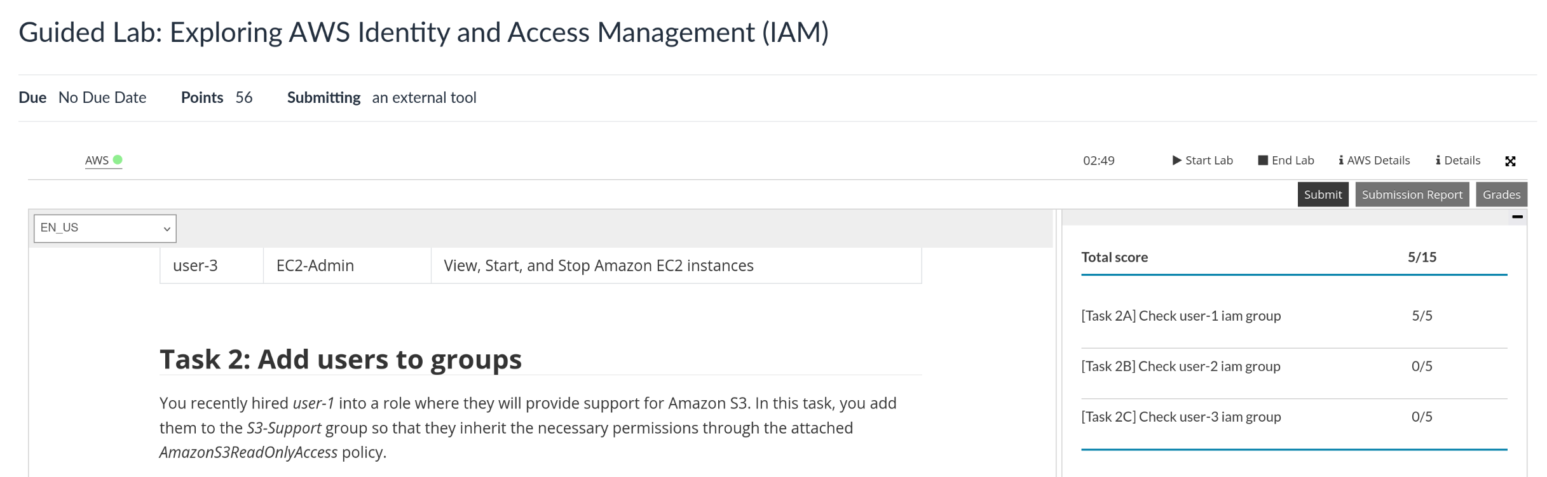
Task: Click the 02:49 lab timer
Action: [1098, 161]
